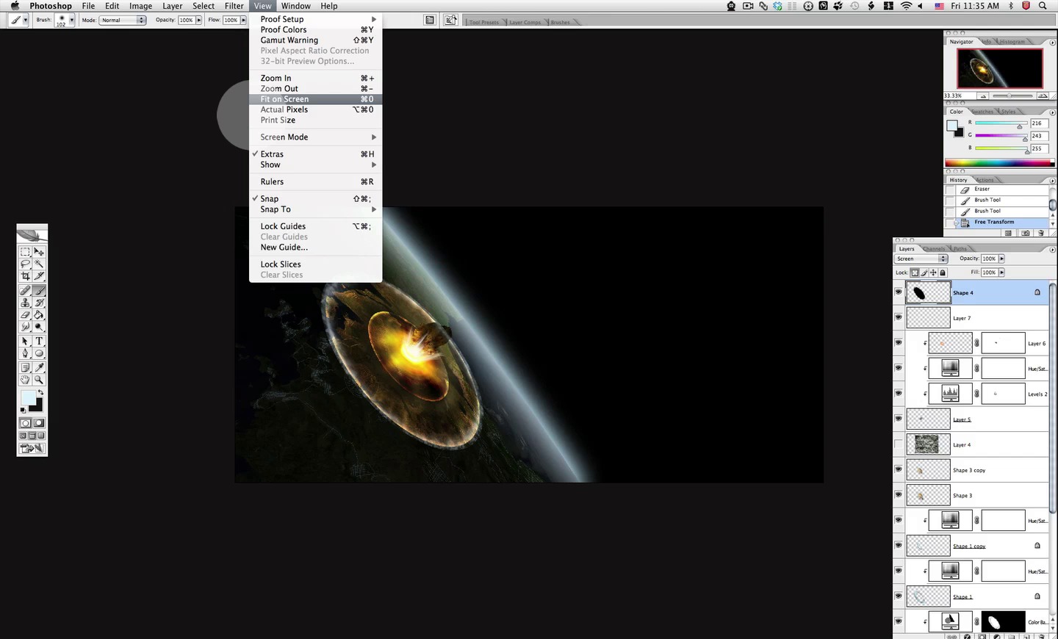Select the Brush tool in toolbox
The image size is (1058, 639).
(x=39, y=290)
